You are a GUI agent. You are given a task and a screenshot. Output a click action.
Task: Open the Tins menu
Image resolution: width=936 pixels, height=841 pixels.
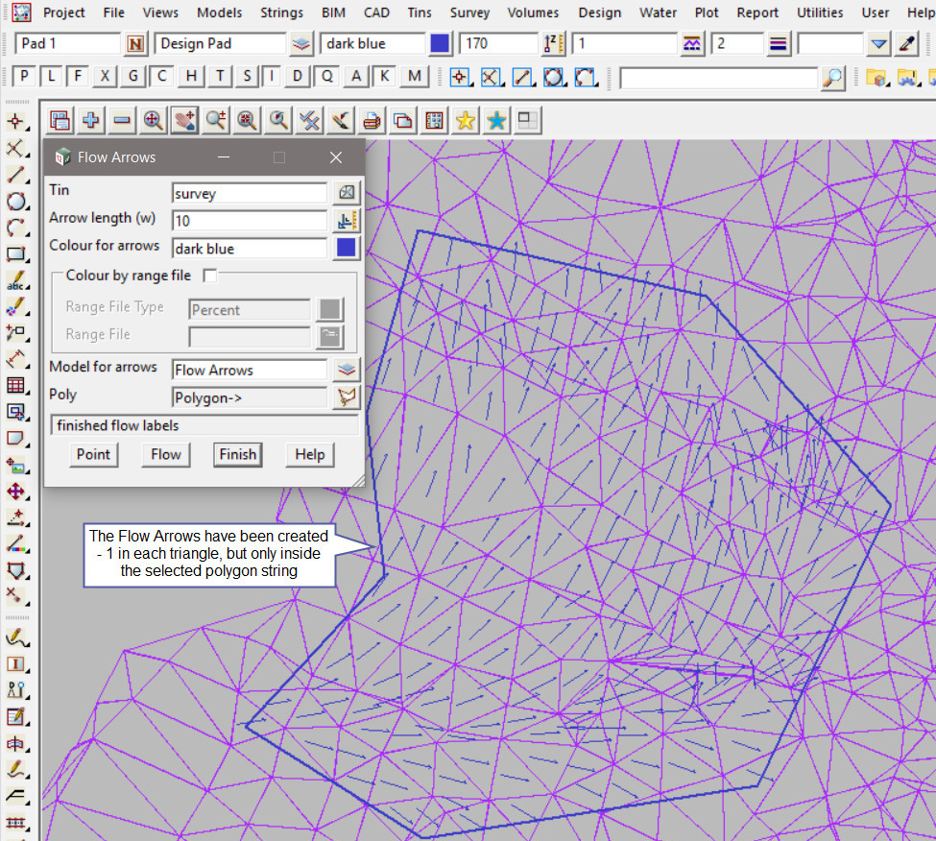pyautogui.click(x=419, y=12)
